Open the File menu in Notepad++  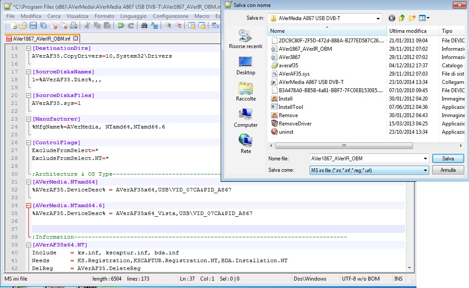point(11,16)
